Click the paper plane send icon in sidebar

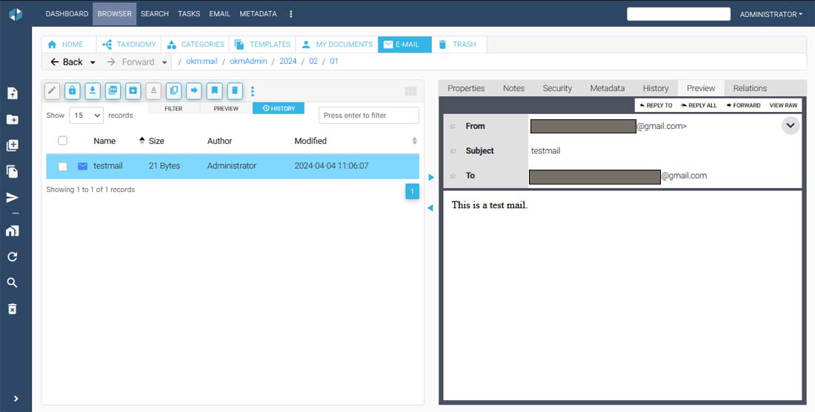point(12,197)
